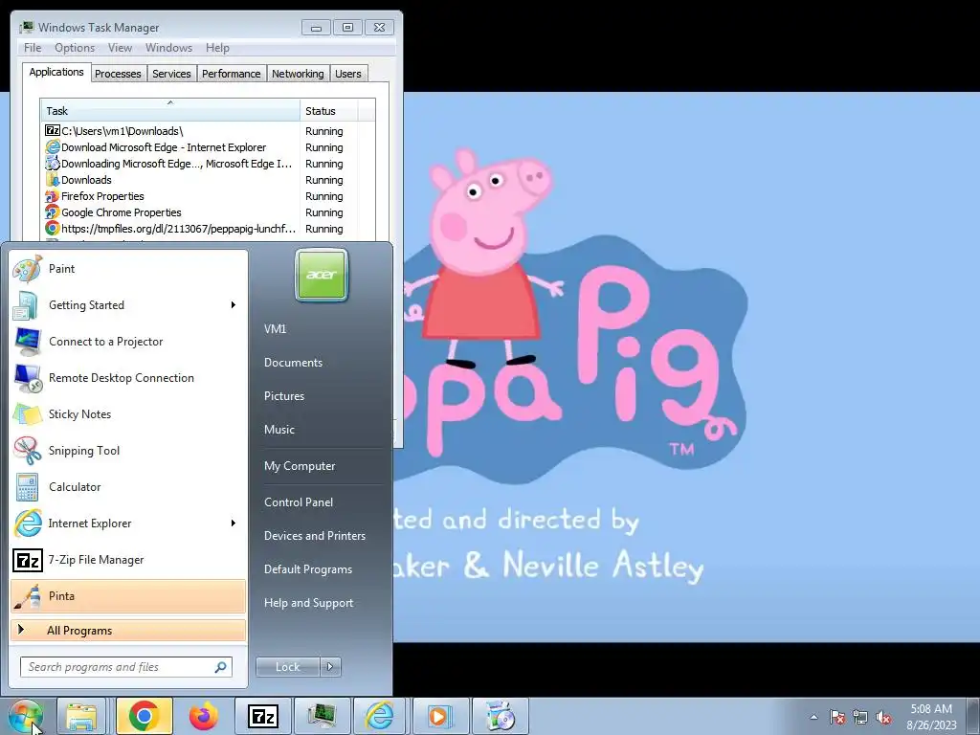Switch to 7-Zip taskbar button

(263, 716)
